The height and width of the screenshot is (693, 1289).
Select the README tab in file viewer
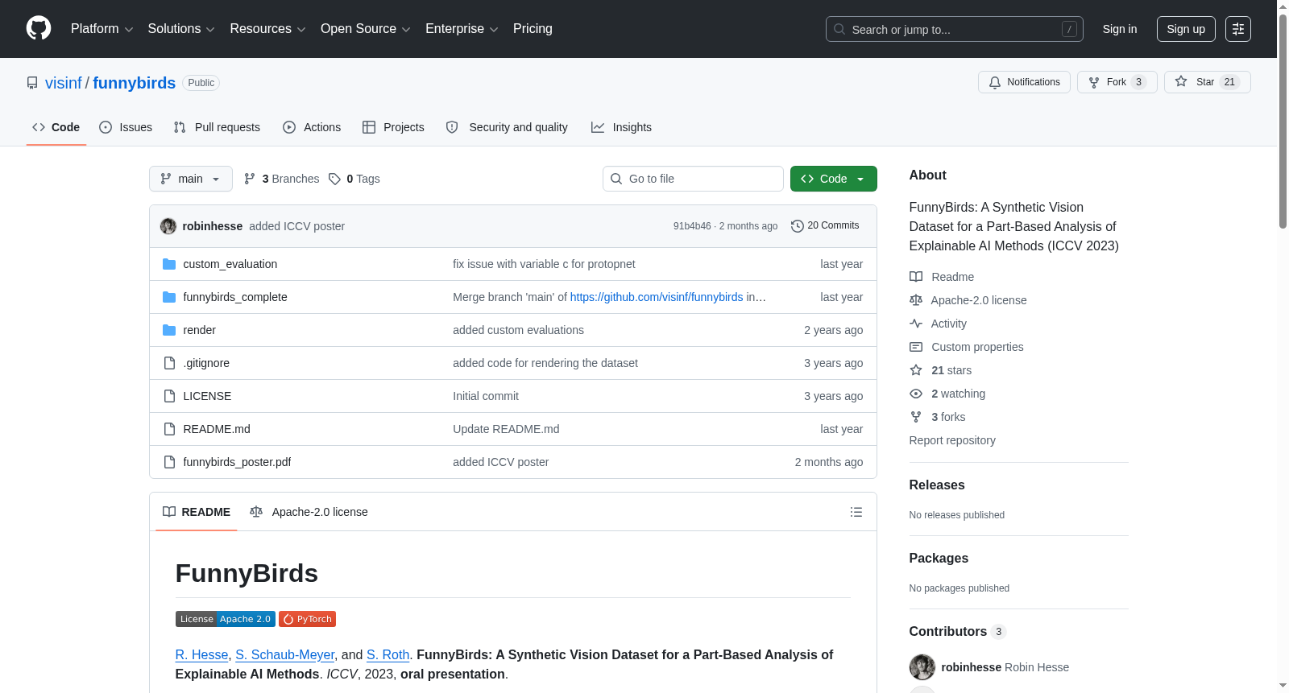pos(197,512)
